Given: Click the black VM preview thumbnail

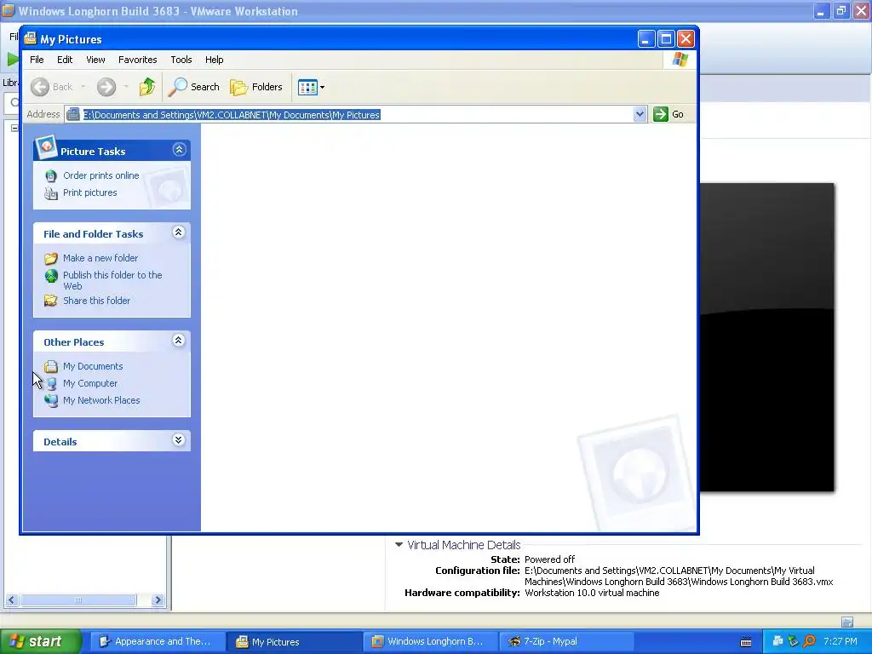Looking at the screenshot, I should coord(767,337).
